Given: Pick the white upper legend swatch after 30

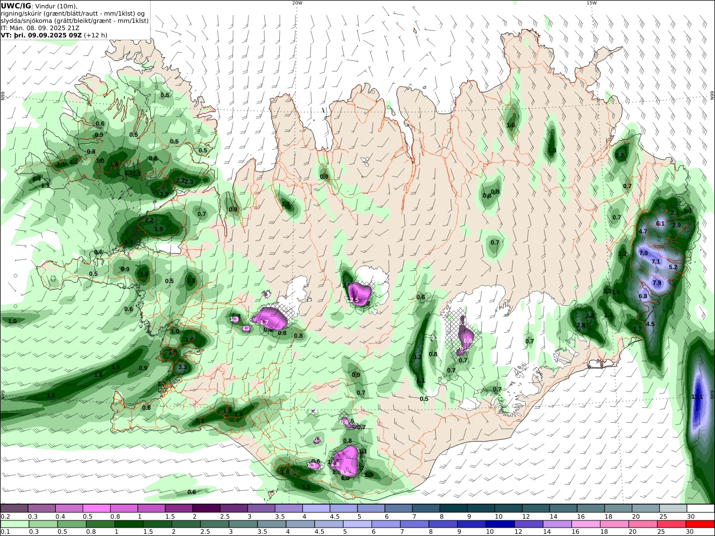Looking at the screenshot, I should coord(700,508).
